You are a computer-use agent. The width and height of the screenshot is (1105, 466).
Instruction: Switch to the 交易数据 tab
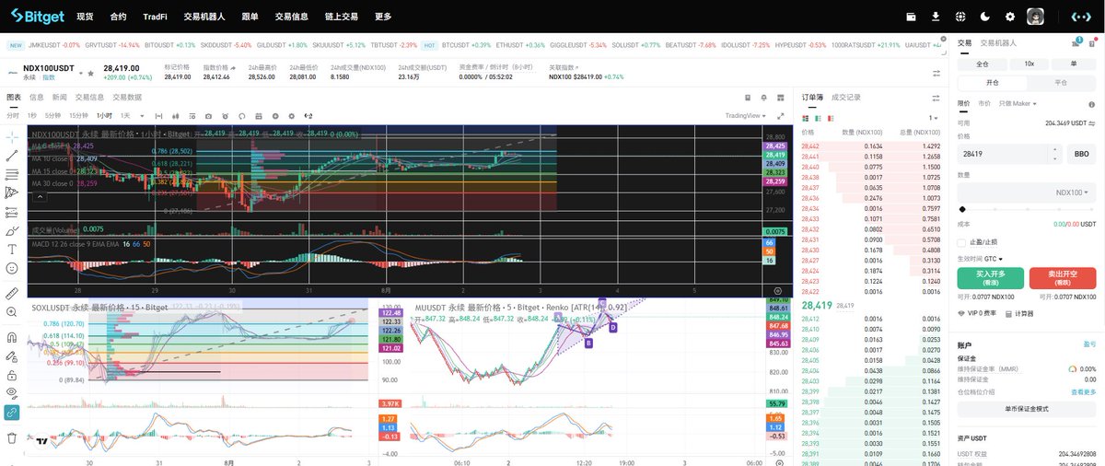tap(127, 97)
